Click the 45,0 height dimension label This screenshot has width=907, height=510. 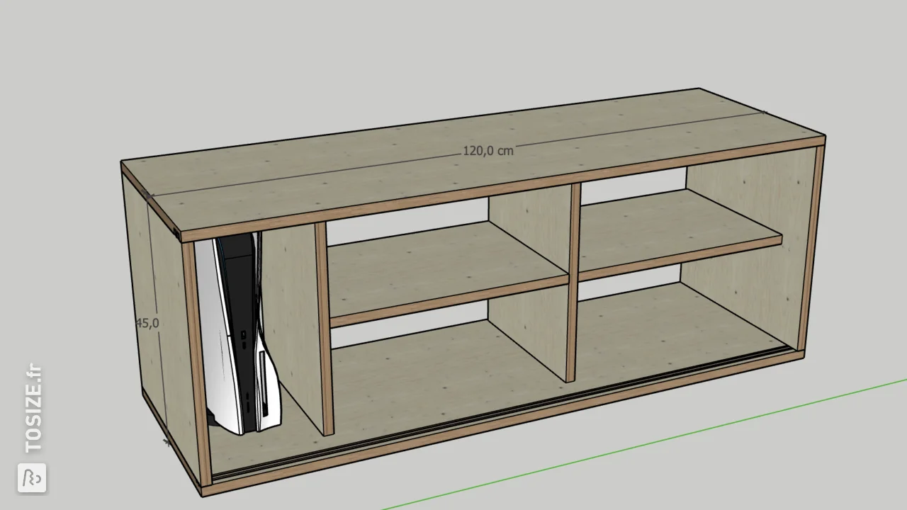click(x=147, y=323)
